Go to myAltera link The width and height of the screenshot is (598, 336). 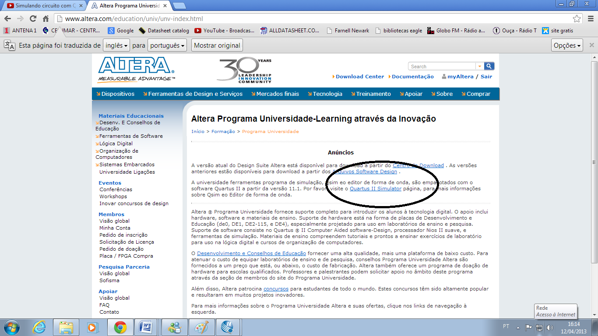coord(461,77)
